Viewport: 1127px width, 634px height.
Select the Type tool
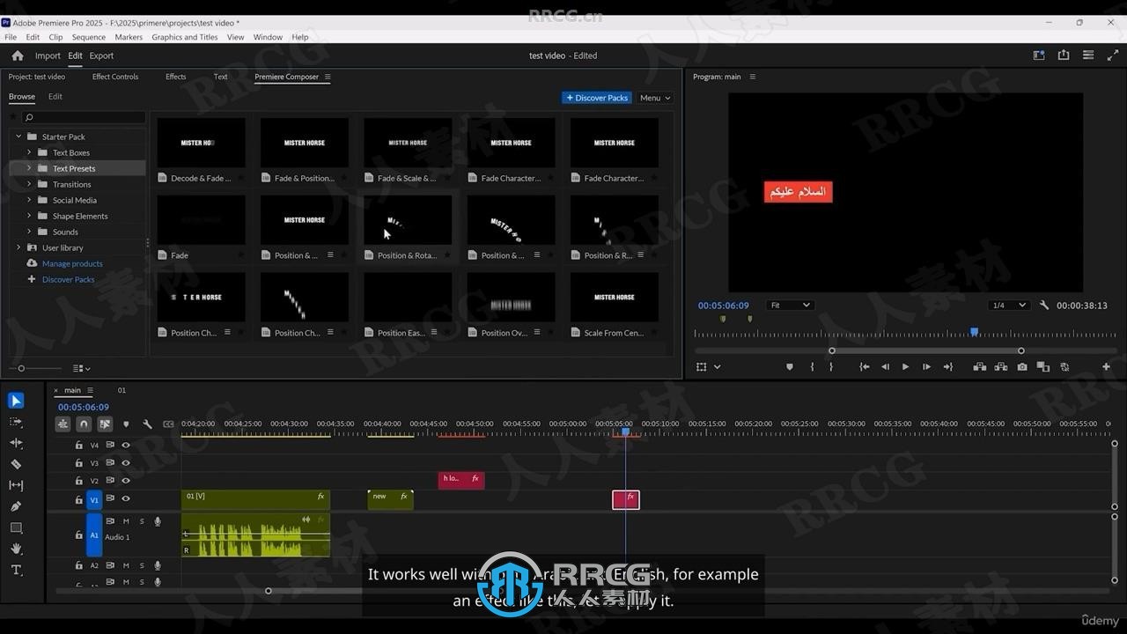(x=16, y=570)
